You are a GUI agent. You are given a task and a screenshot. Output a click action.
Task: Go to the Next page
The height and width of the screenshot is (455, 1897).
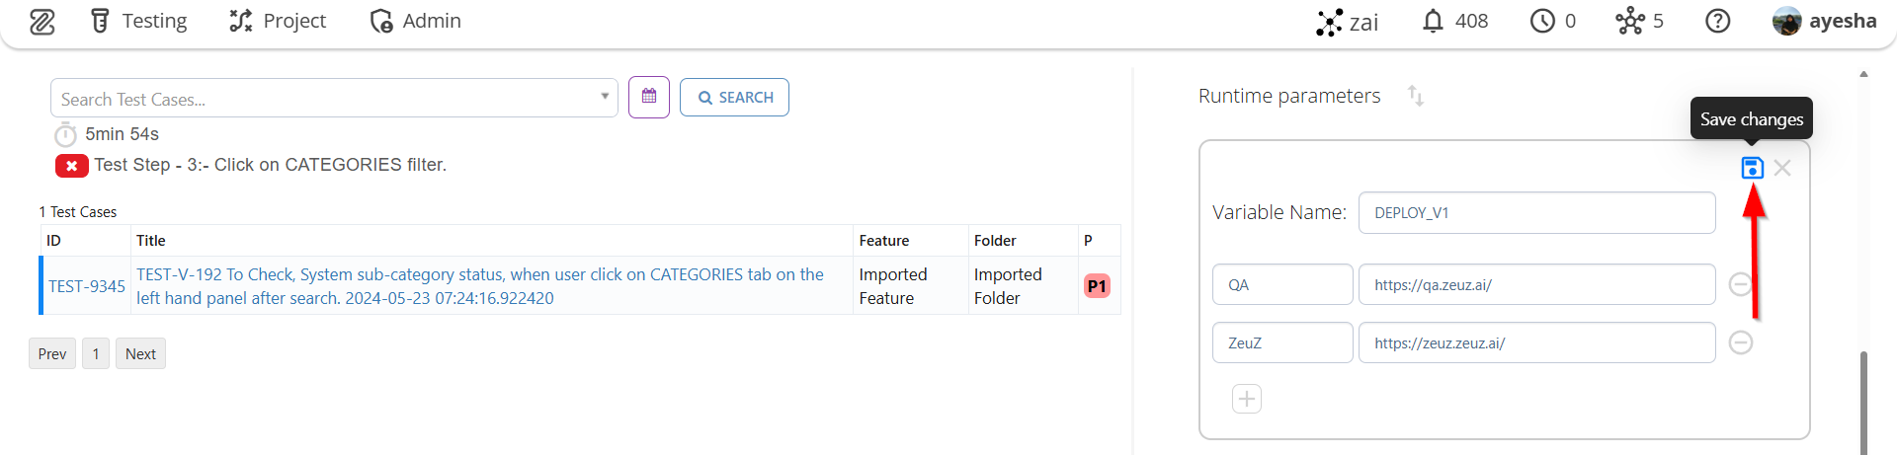point(140,354)
